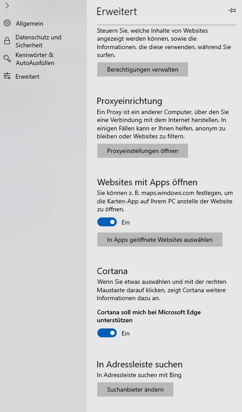The height and width of the screenshot is (412, 242).
Task: Open Proxyeinstellungen öffnen
Action: 142,151
